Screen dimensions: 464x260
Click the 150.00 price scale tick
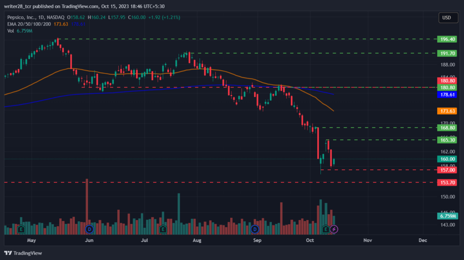[x=448, y=197]
